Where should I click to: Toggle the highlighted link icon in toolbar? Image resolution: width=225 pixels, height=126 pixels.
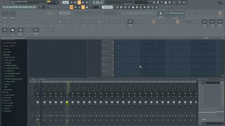tap(83, 7)
